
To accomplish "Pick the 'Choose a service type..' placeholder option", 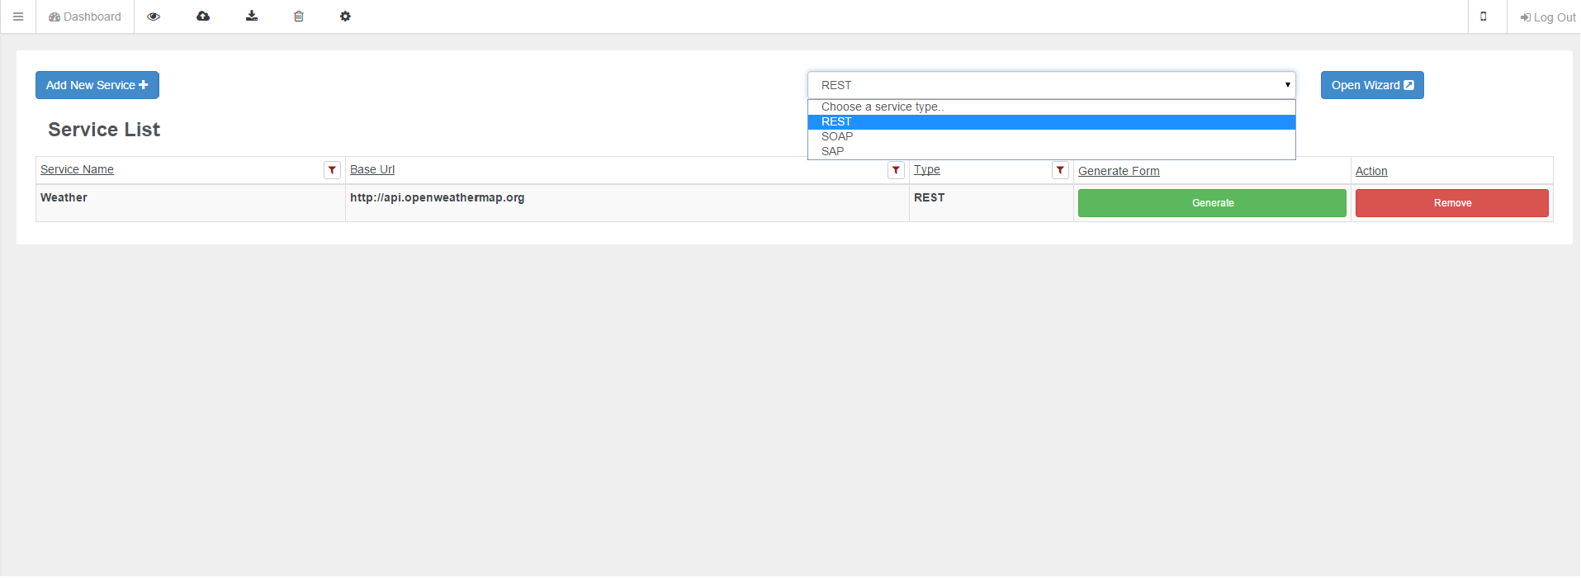I will coord(882,107).
